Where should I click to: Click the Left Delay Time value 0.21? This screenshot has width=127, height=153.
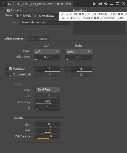tap(47, 57)
